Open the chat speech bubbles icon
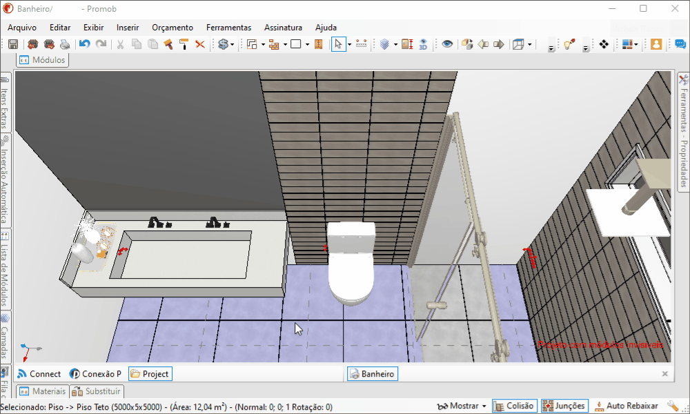 click(680, 44)
